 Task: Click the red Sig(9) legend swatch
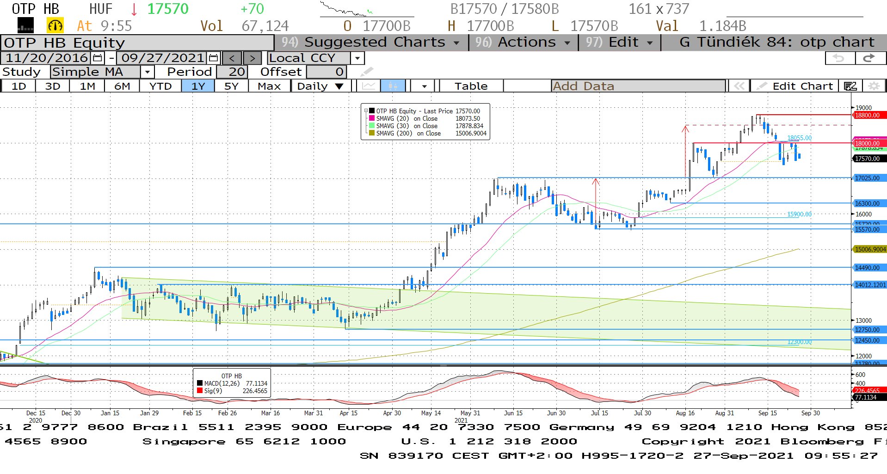pos(200,391)
